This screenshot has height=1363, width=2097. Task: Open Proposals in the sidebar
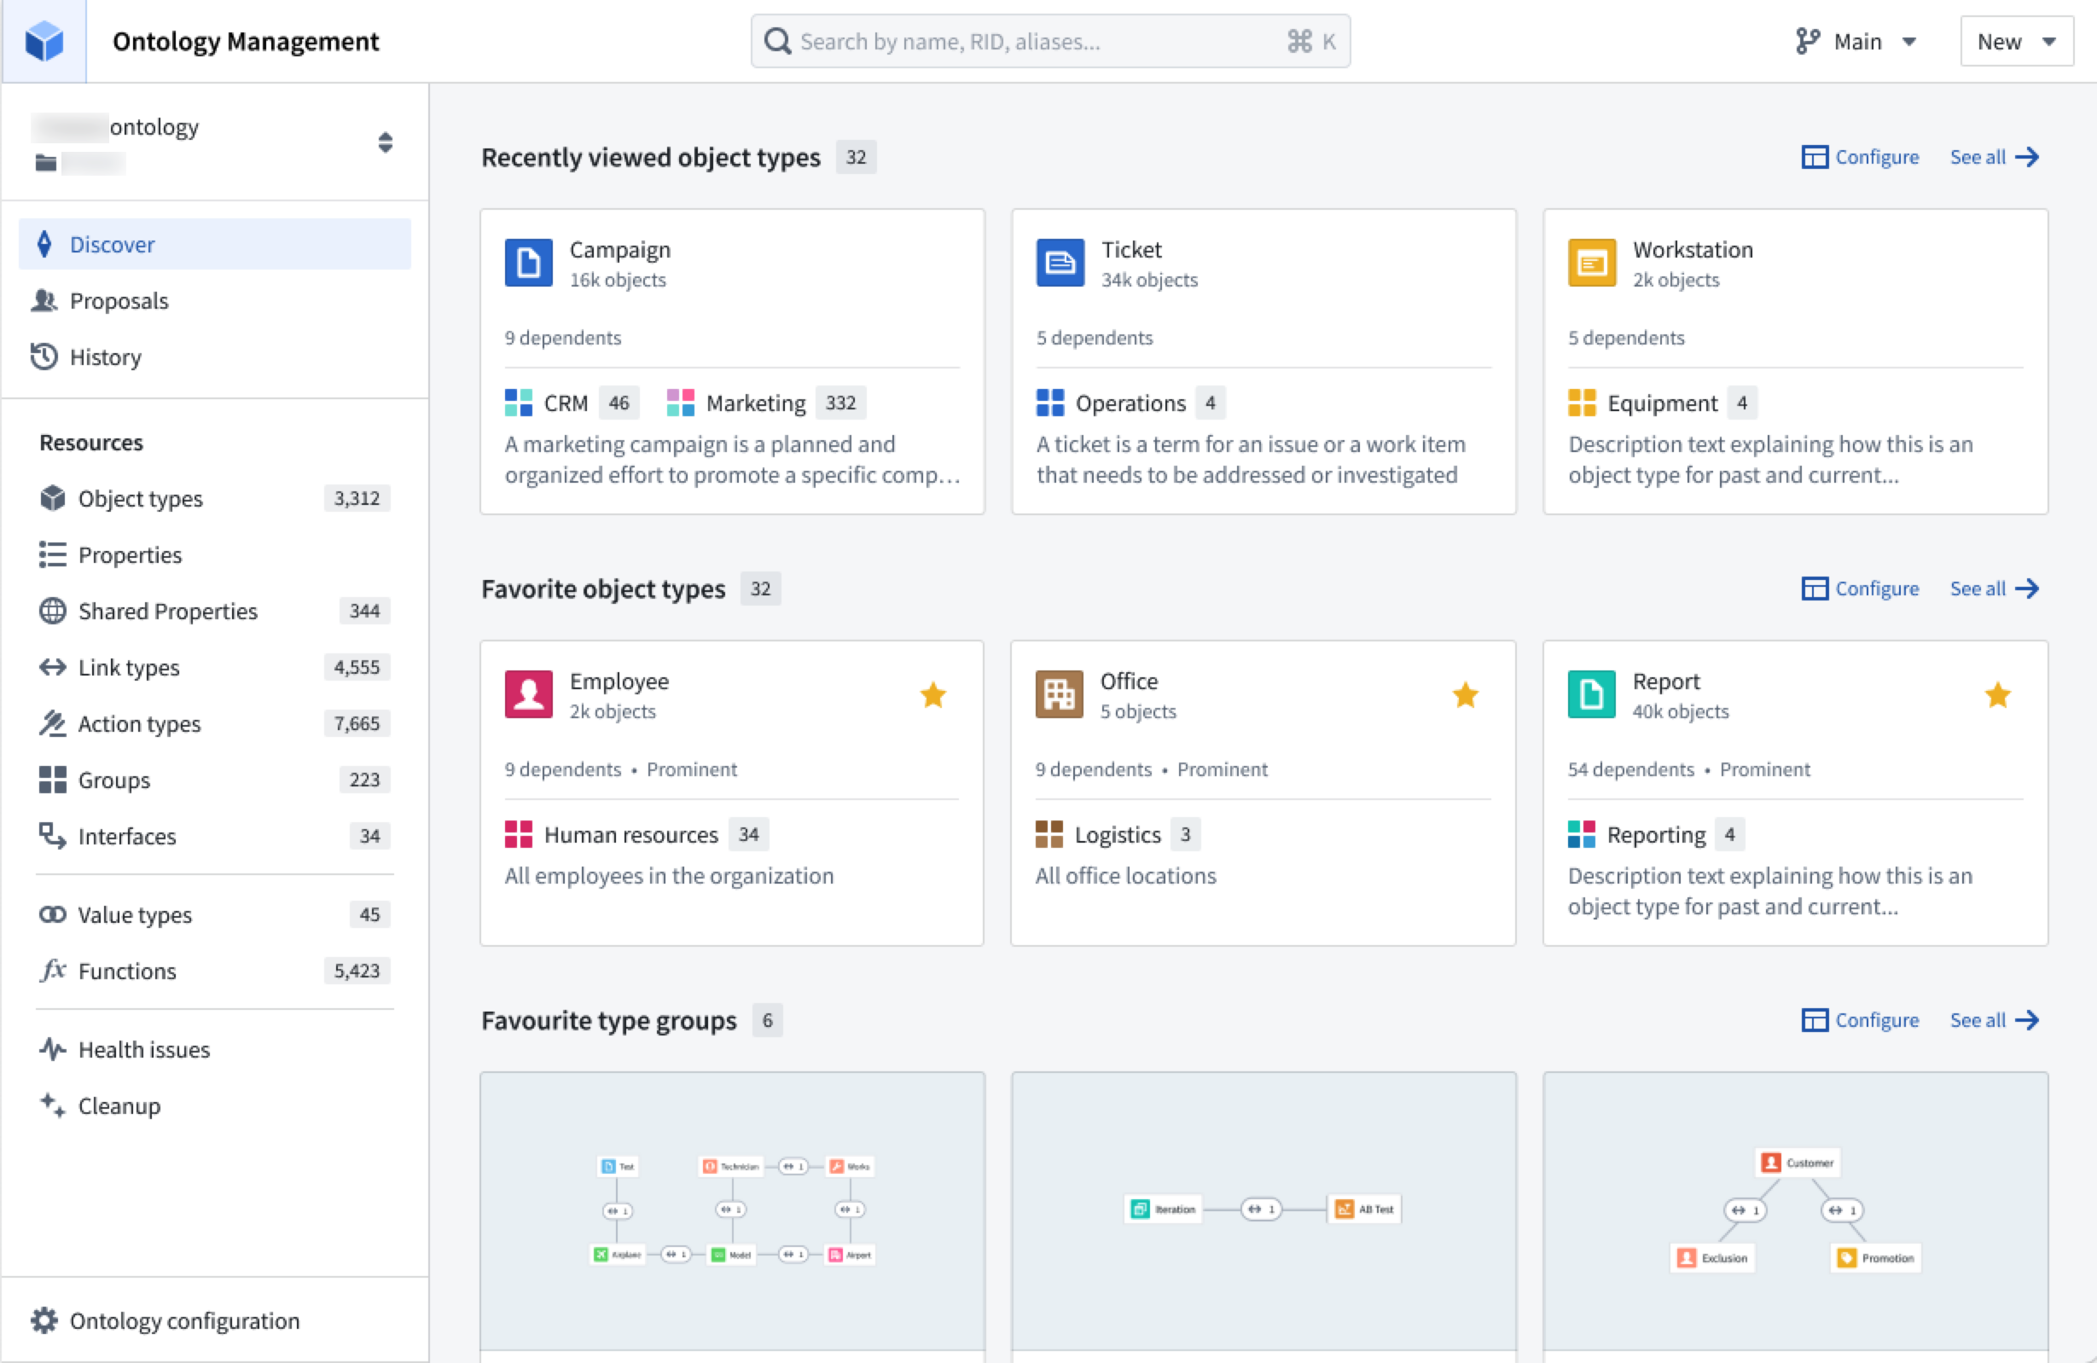[215, 300]
